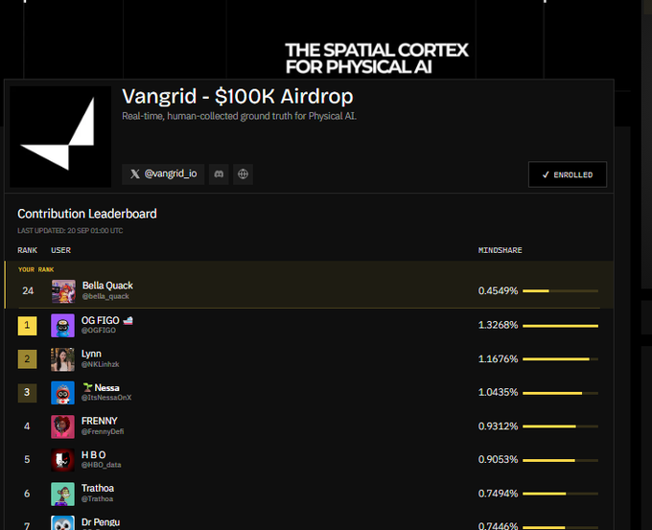Click Nessa's mindshare progress bar
Screen dimensions: 652x530
click(561, 393)
